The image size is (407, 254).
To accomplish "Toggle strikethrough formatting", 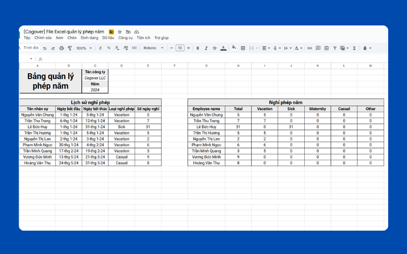I will (214, 48).
